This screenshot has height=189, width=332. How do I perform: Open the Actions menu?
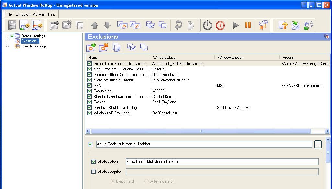[39, 14]
